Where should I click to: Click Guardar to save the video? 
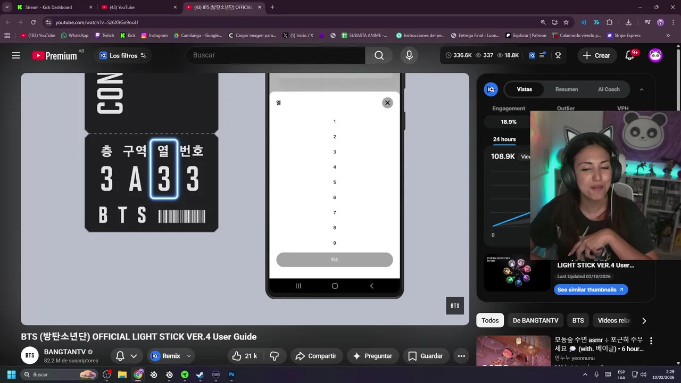(426, 356)
